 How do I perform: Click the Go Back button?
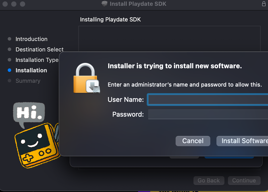(209, 180)
